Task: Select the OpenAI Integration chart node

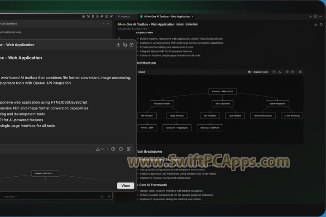Action: [278, 104]
